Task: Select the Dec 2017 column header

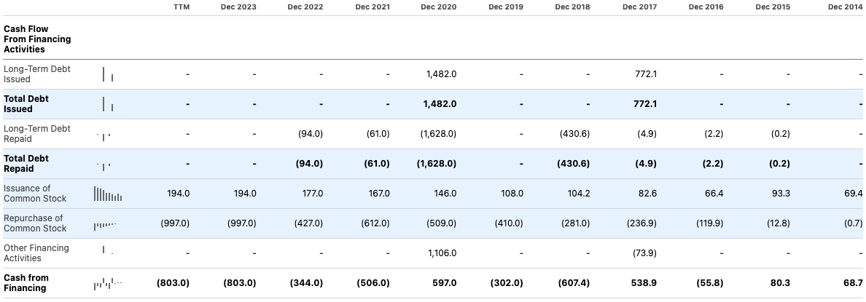Action: [x=640, y=7]
